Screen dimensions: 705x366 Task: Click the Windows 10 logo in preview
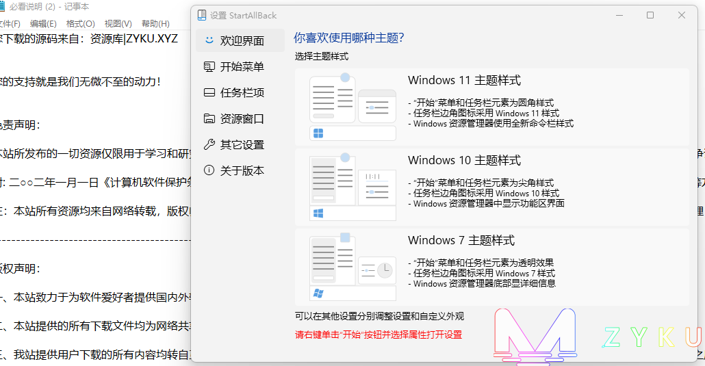(x=318, y=213)
